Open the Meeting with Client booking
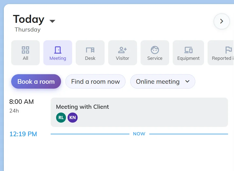The height and width of the screenshot is (171, 234). (x=139, y=107)
